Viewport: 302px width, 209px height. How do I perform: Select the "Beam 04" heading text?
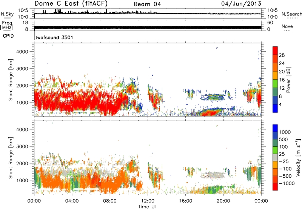[x=147, y=4]
